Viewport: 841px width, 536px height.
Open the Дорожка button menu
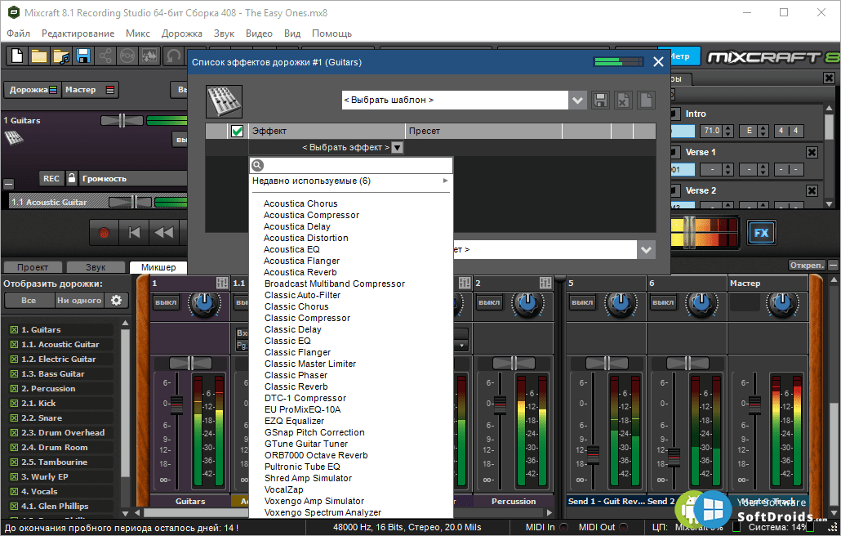tap(33, 90)
